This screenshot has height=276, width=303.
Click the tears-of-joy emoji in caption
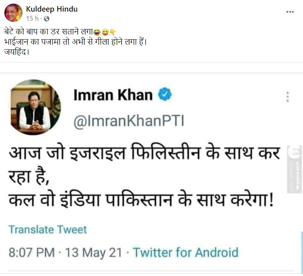[x=98, y=32]
